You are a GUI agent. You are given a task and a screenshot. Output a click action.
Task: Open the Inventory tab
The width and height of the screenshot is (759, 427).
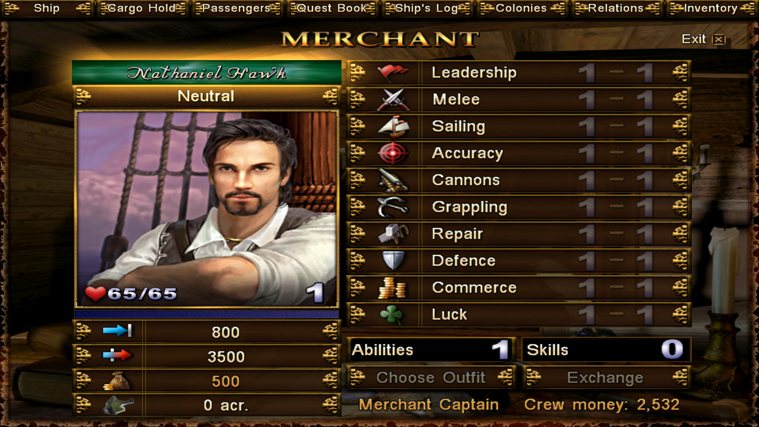(711, 8)
